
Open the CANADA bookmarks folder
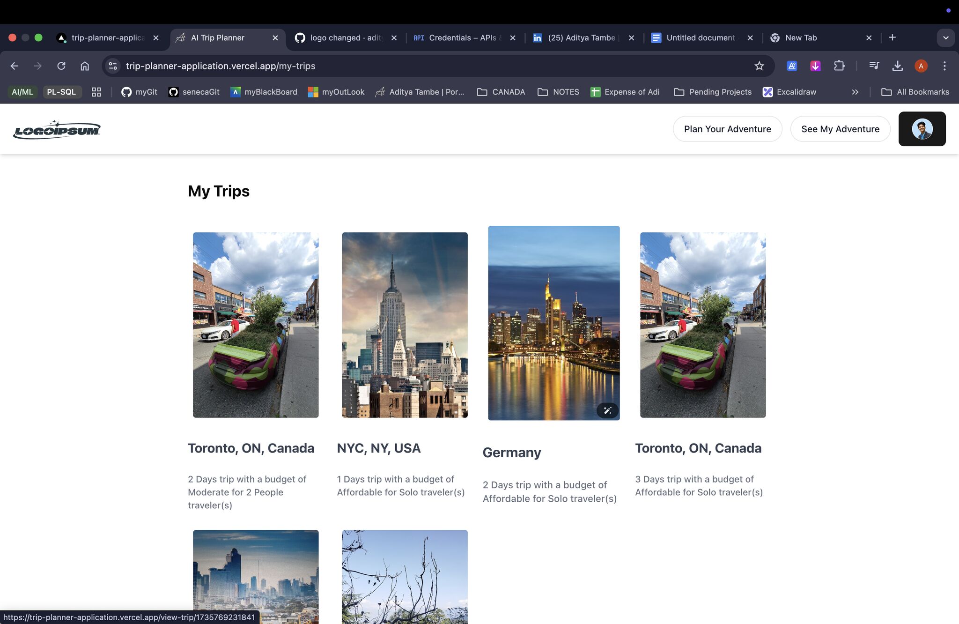pos(501,92)
